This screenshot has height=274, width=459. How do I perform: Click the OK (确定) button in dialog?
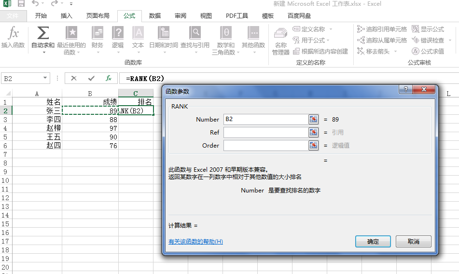coord(373,242)
